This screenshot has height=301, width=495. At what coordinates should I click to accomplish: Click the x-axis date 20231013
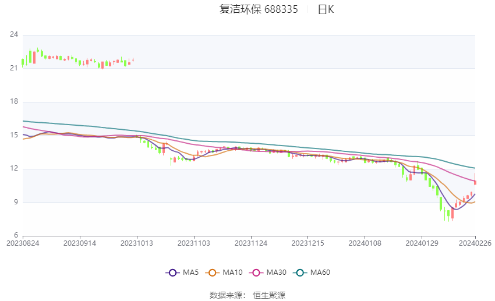coord(137,243)
